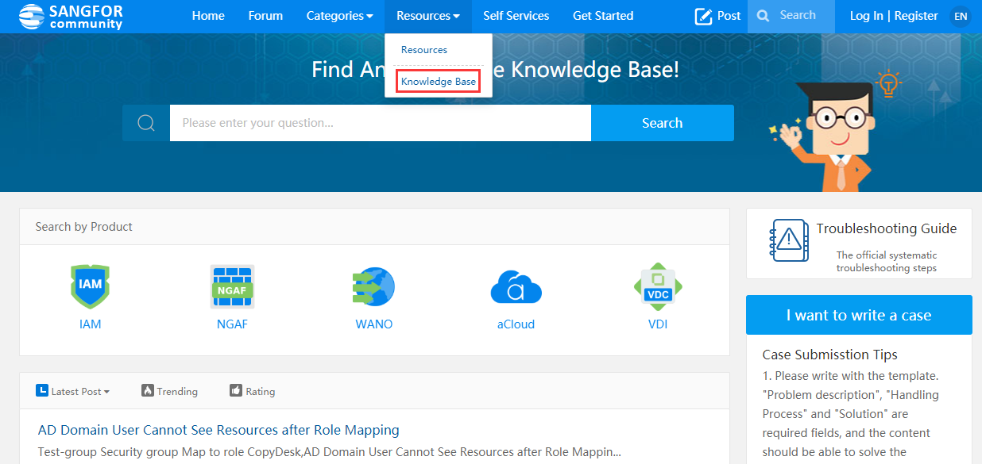The width and height of the screenshot is (982, 464).
Task: Click I want to write a case
Action: click(859, 315)
